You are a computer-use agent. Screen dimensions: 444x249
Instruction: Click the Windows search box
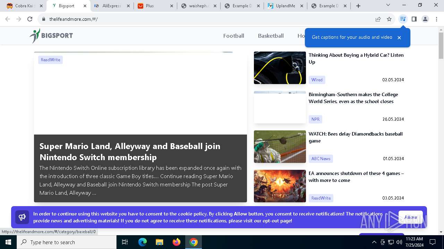pos(67,242)
